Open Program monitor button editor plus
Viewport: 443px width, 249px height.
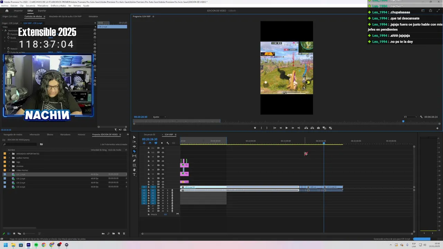(437, 128)
